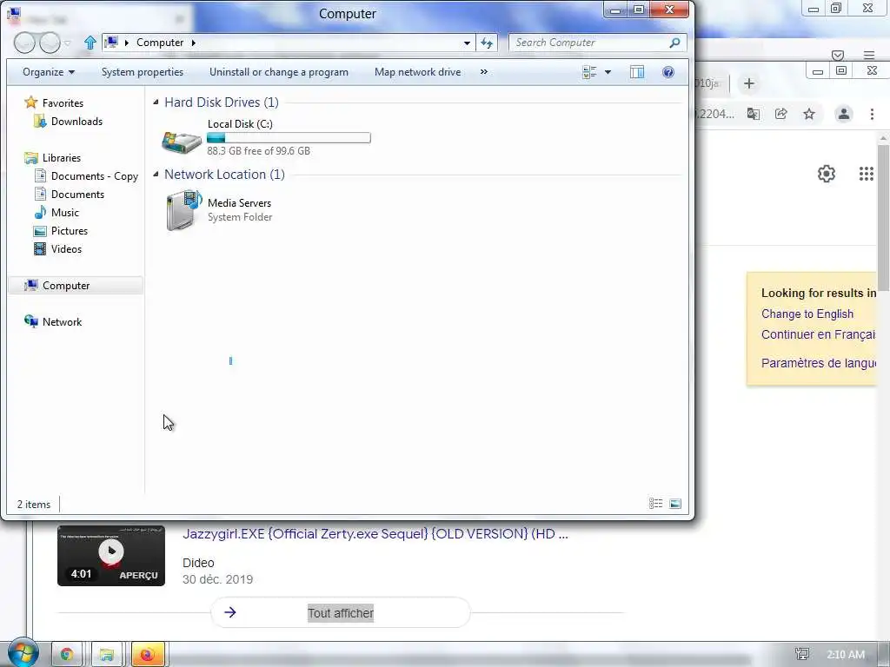The width and height of the screenshot is (890, 667).
Task: Open Google apps grid in browser
Action: 867,174
